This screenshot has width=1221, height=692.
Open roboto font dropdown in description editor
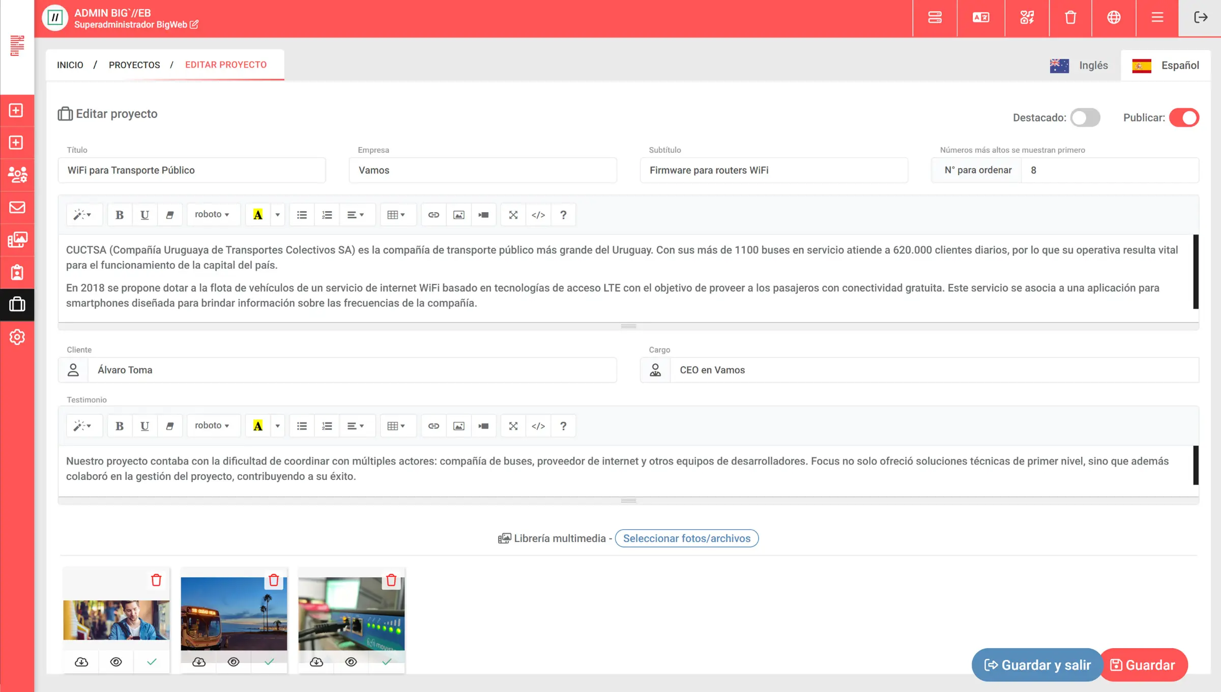coord(212,215)
